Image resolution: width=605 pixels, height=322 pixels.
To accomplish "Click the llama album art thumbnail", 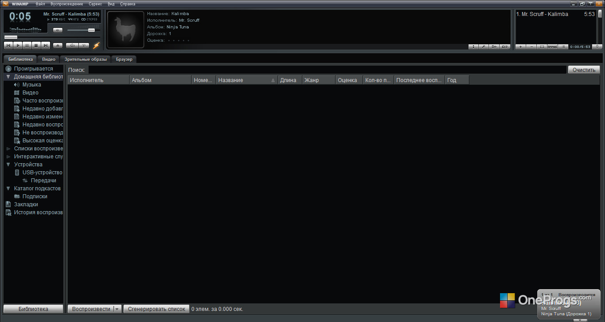I will tap(126, 30).
